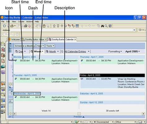Expand the All Calendar Entries filter dropdown
Viewport: 147px width, 124px height.
(89, 52)
